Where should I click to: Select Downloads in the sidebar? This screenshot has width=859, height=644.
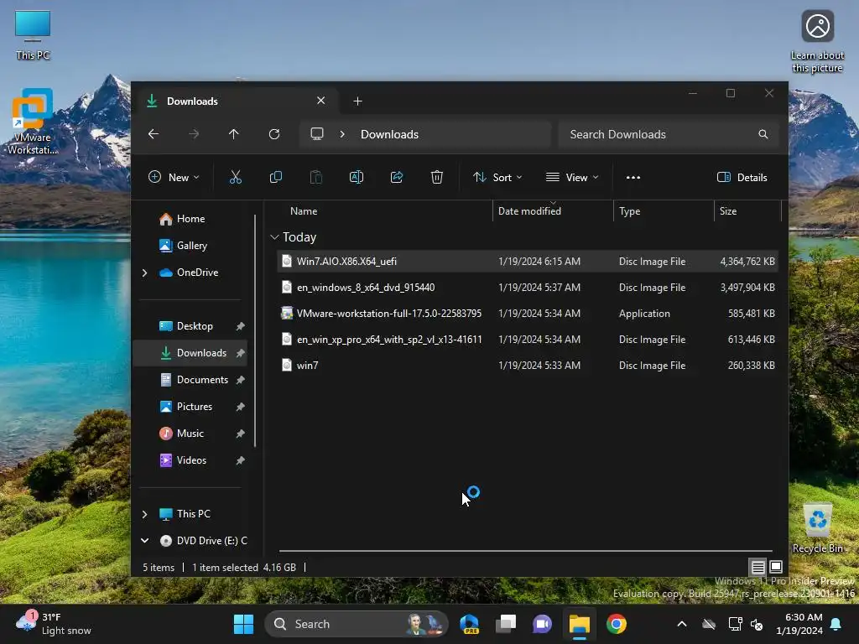[x=190, y=353]
